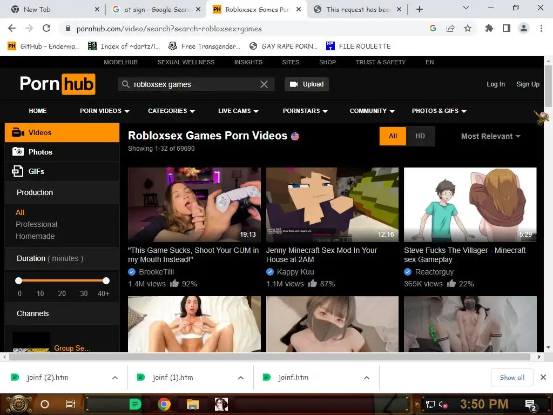Click the Upload button
The image size is (553, 415).
point(307,84)
